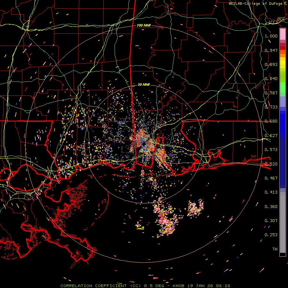The width and height of the screenshot is (288, 288).
Task: Pick the pink segment atop the color bar
Action: 283,34
